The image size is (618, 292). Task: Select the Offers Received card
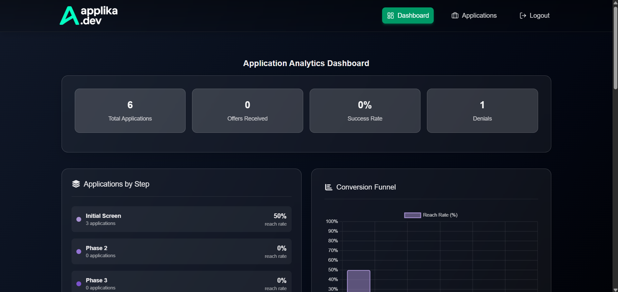coord(247,111)
